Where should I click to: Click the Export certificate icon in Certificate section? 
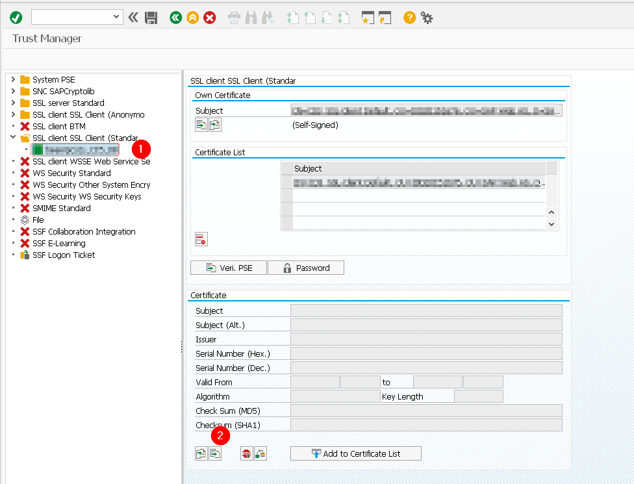[x=215, y=453]
